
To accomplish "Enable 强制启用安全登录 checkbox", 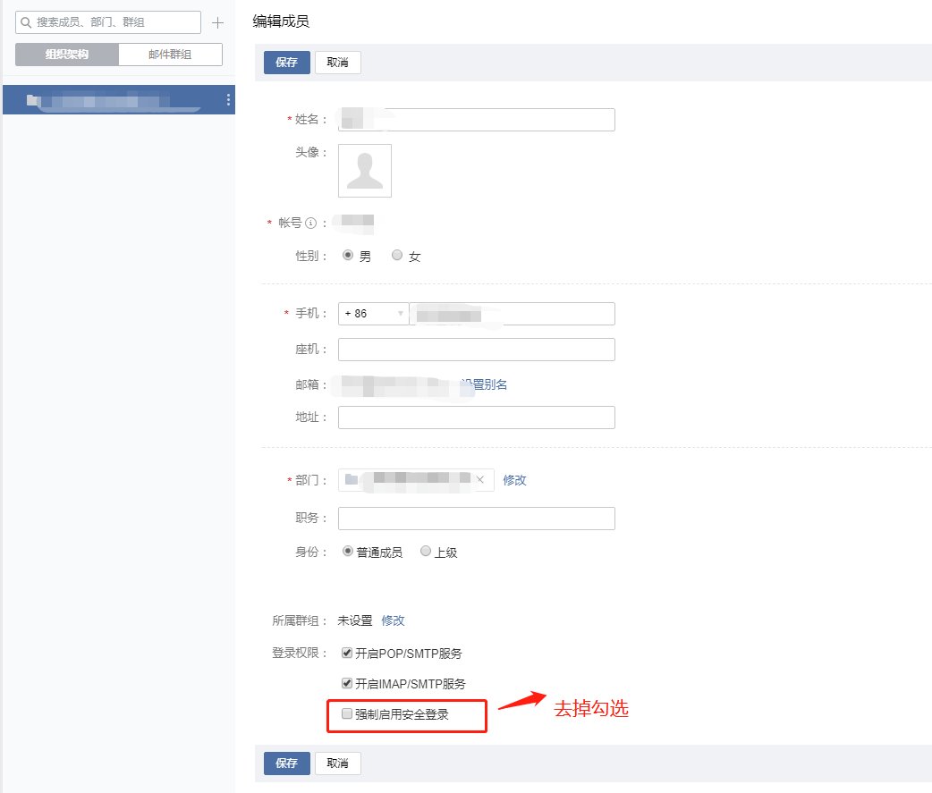I will (x=346, y=713).
